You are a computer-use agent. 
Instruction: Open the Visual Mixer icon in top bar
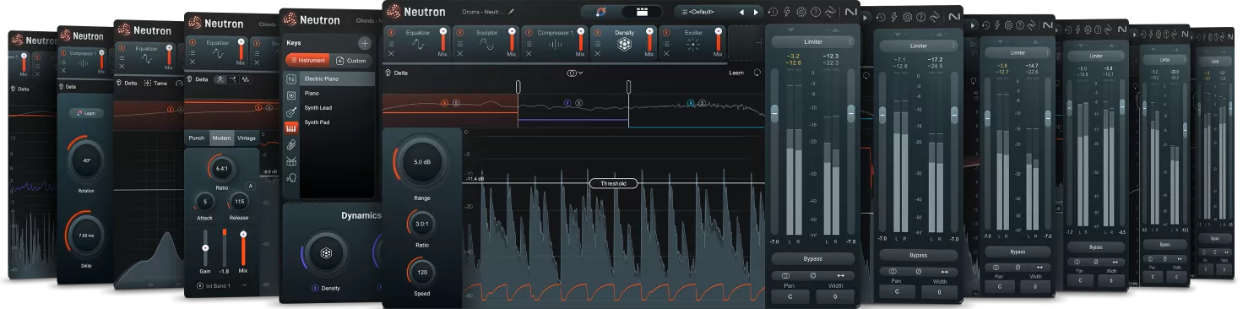[x=600, y=12]
